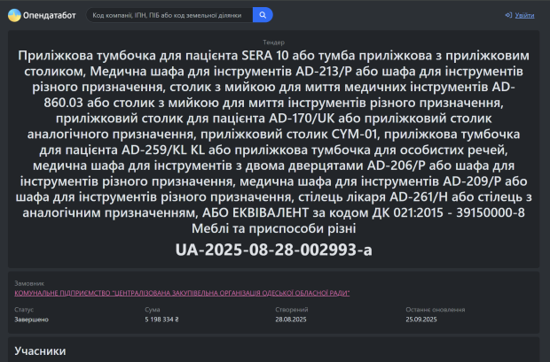This screenshot has width=550, height=362.
Task: Click the Тендер label above title
Action: click(274, 42)
